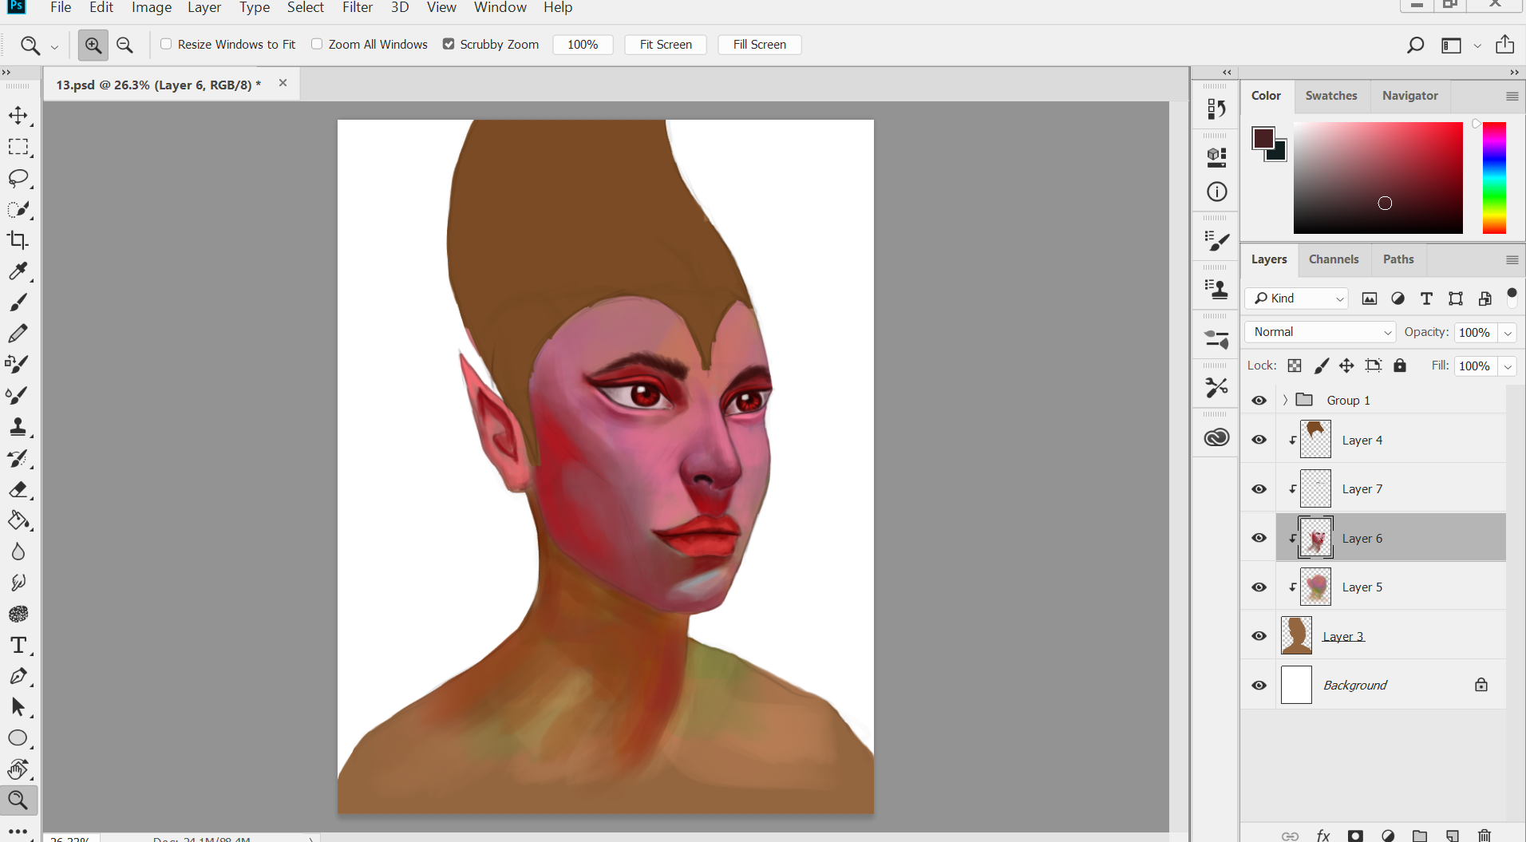Viewport: 1526px width, 842px height.
Task: Select the Pen tool
Action: (18, 676)
